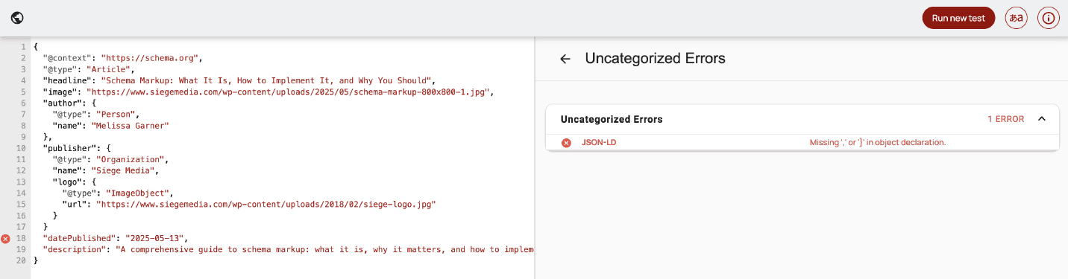Click the "logo" key on line 13
This screenshot has width=1068, height=279.
click(x=68, y=182)
